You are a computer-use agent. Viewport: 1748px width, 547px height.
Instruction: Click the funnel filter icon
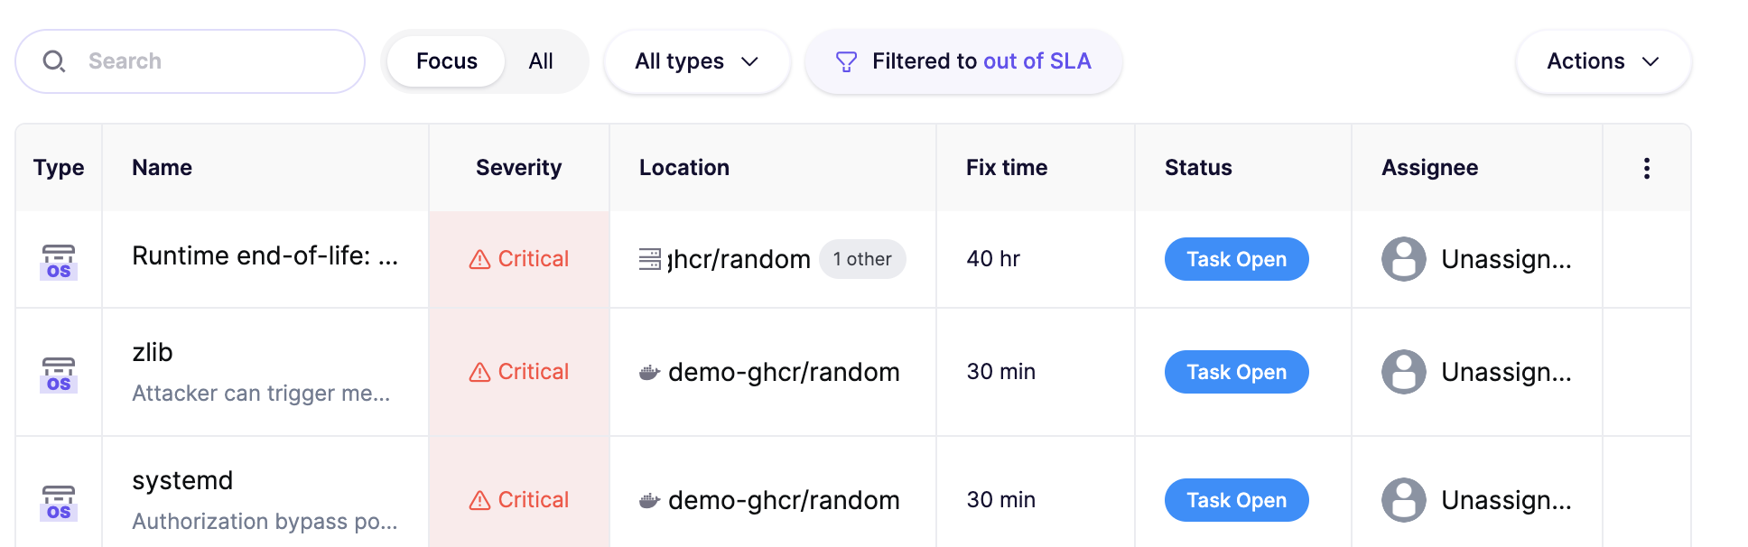(846, 61)
